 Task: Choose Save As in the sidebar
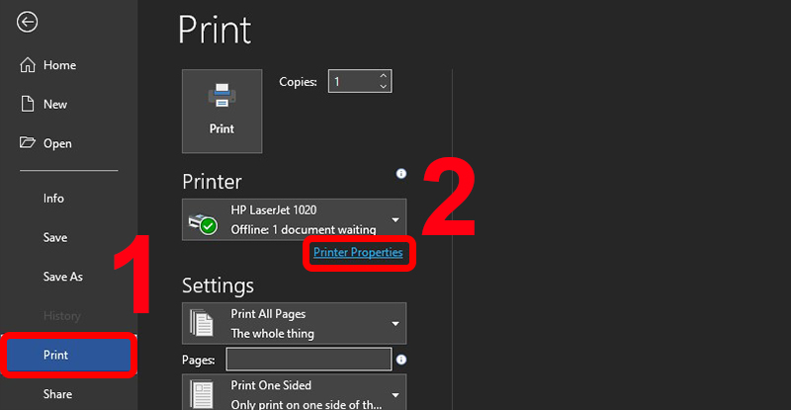point(63,277)
